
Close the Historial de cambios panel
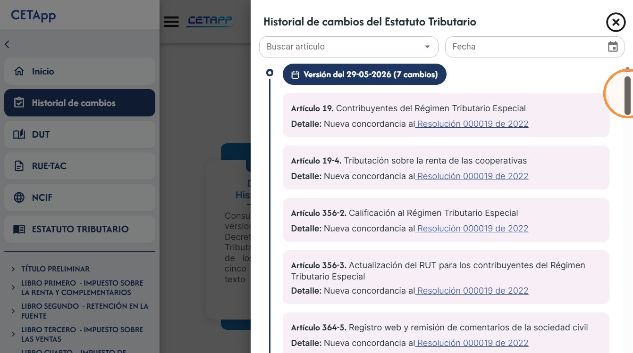coord(616,22)
